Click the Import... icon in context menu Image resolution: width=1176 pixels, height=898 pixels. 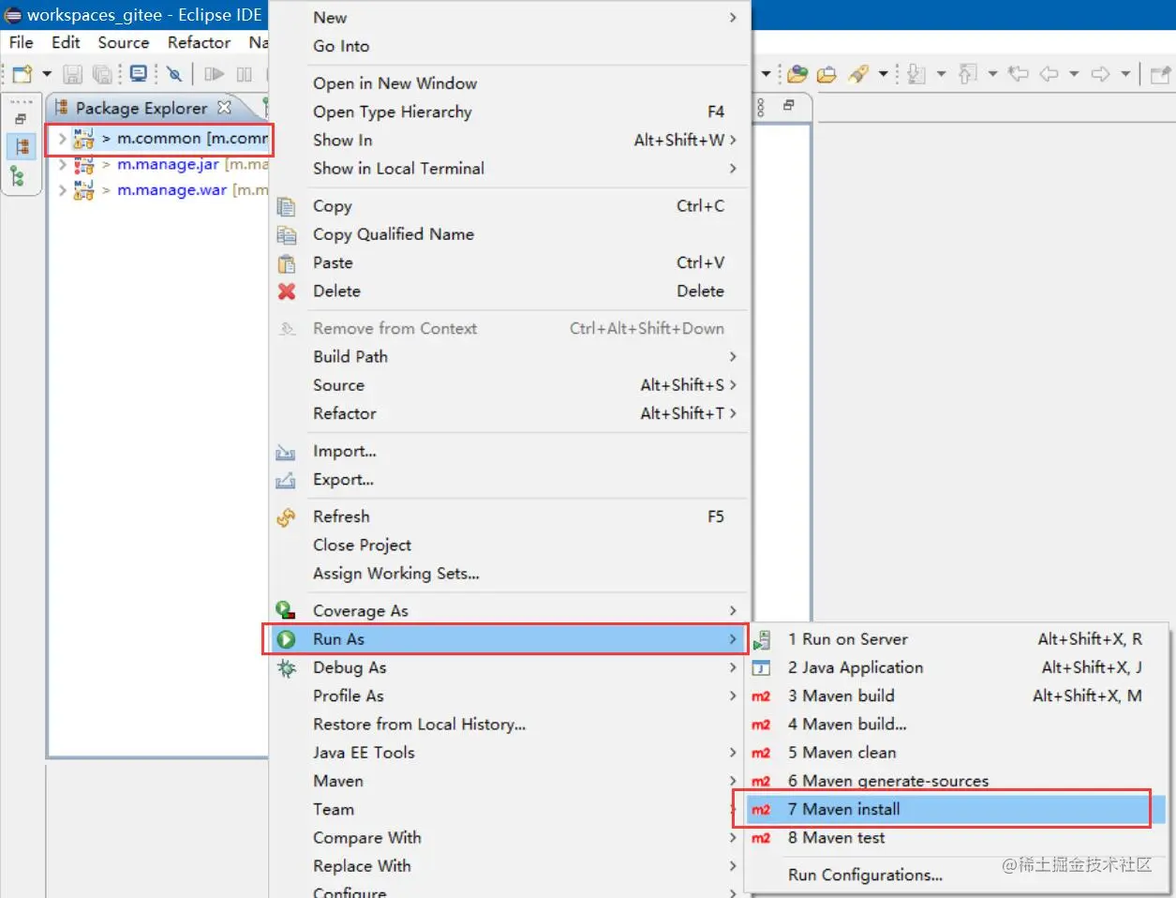(286, 452)
